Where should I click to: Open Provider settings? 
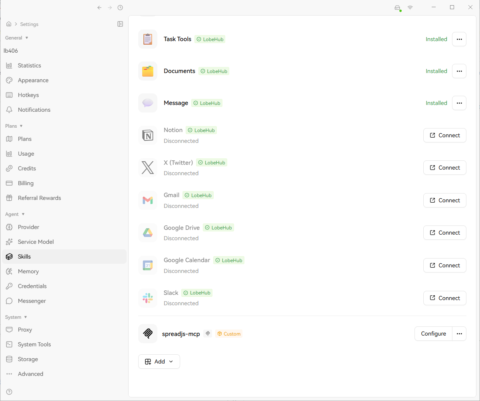[64, 227]
